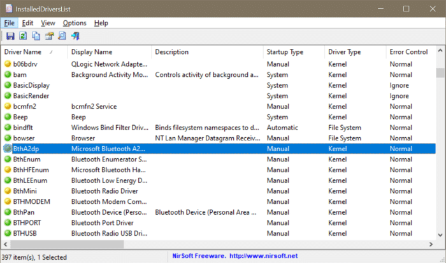446x263 pixels.
Task: Click the Find magnifier toolbar icon
Action: point(62,36)
